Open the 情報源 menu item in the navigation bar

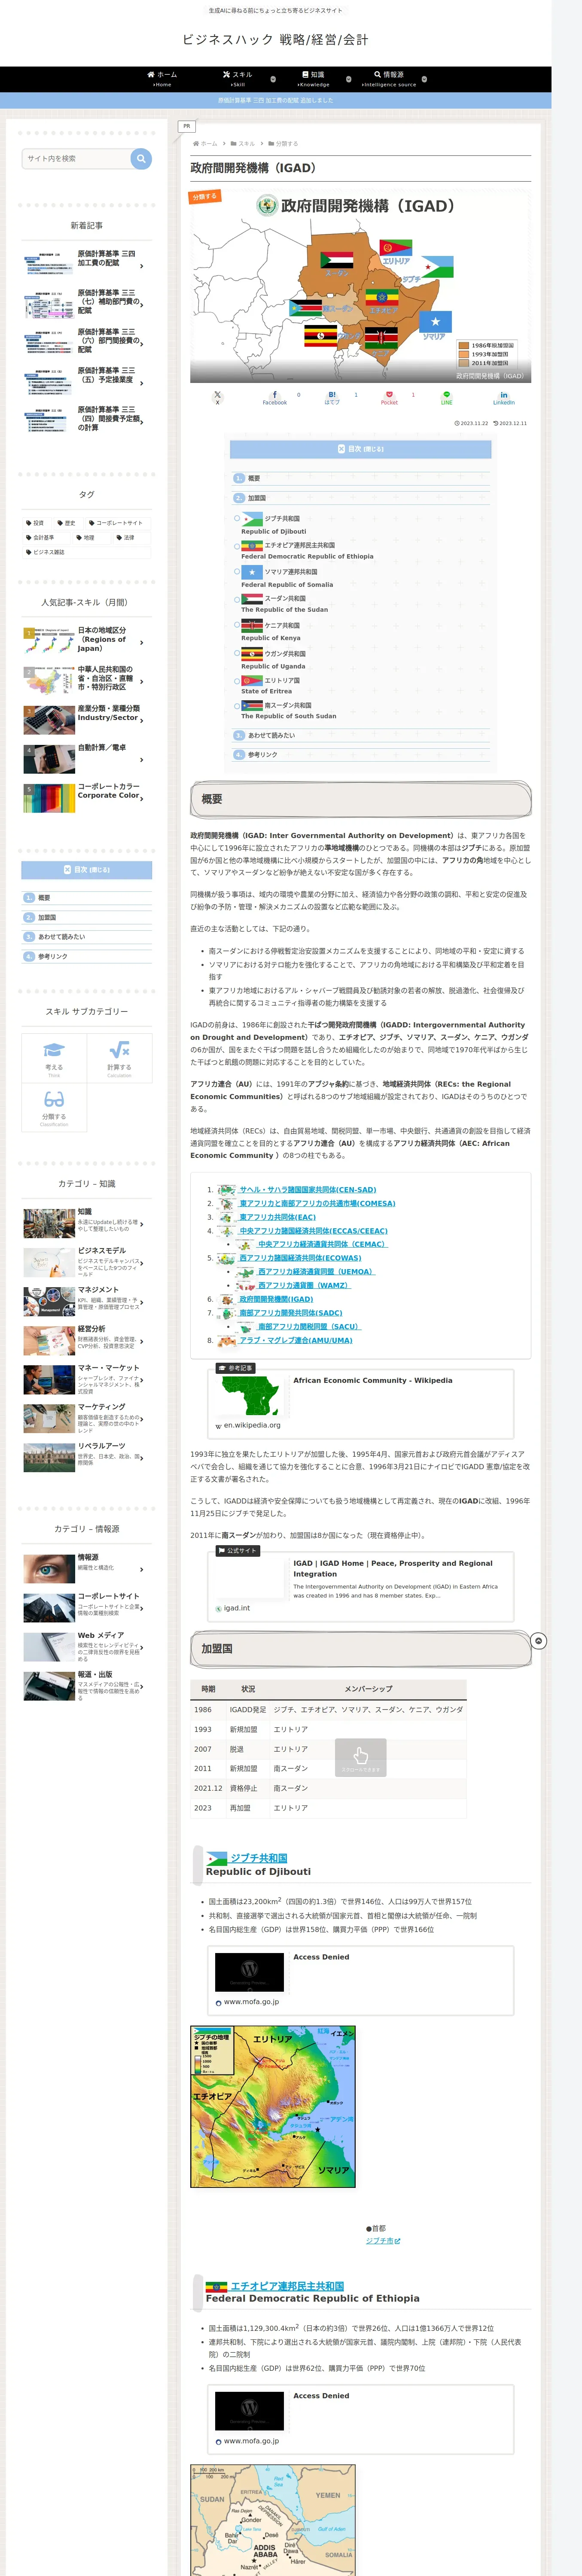[389, 78]
